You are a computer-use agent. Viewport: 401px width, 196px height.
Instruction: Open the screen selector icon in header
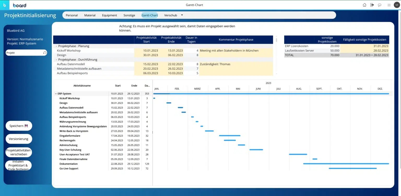click(x=372, y=5)
